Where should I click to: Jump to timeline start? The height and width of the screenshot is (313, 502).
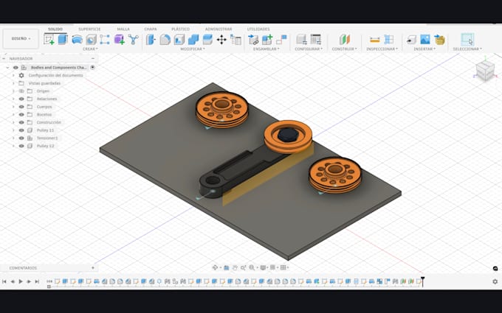4,281
